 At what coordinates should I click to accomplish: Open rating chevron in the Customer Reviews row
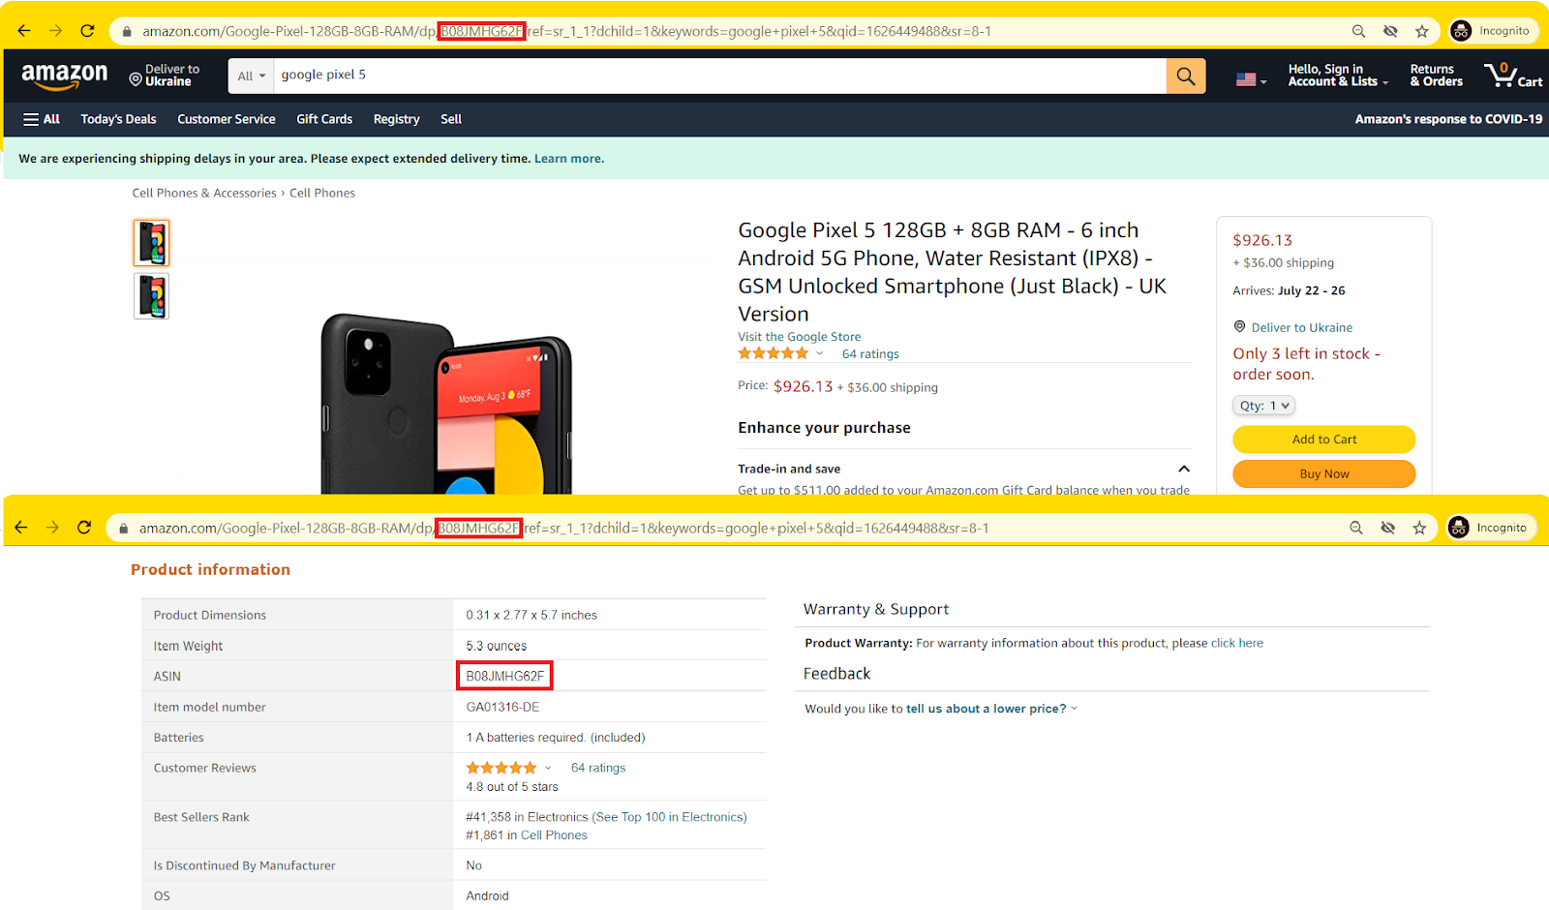tap(548, 768)
